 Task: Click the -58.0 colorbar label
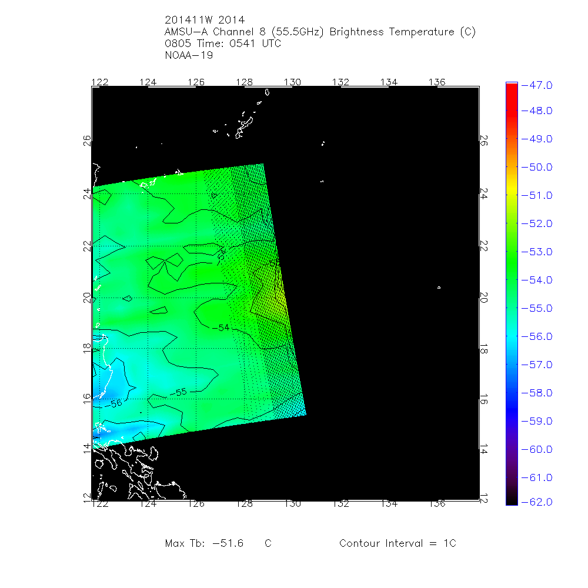tap(537, 393)
